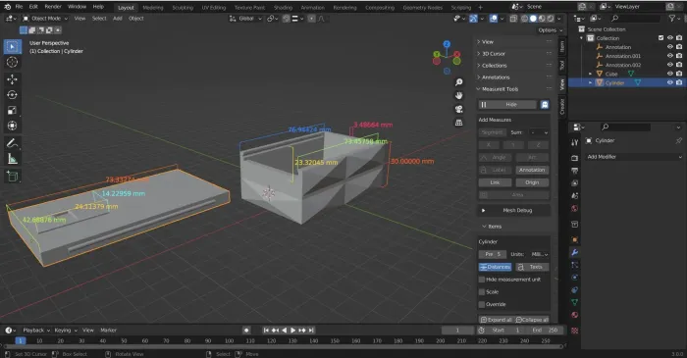The height and width of the screenshot is (358, 687).
Task: Open the viewport Add menu
Action: click(x=118, y=19)
